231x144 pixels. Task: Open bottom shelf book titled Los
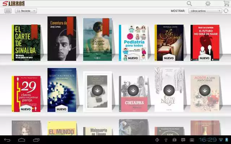(x=169, y=131)
